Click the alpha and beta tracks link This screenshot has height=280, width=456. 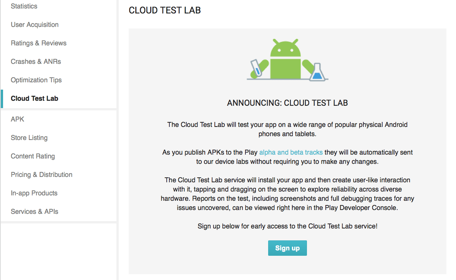point(291,152)
